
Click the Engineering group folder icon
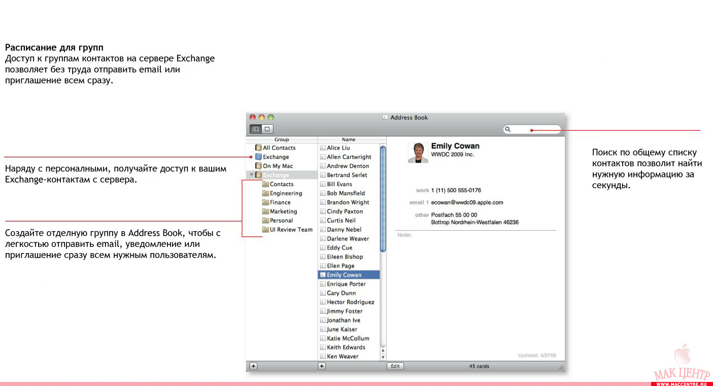(x=265, y=193)
